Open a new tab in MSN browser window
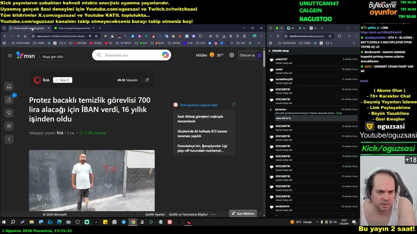 pos(100,28)
